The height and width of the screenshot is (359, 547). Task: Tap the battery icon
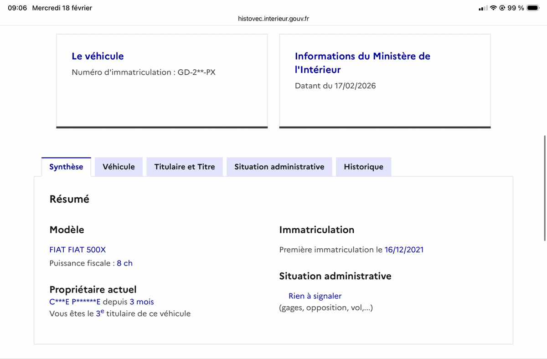[533, 8]
